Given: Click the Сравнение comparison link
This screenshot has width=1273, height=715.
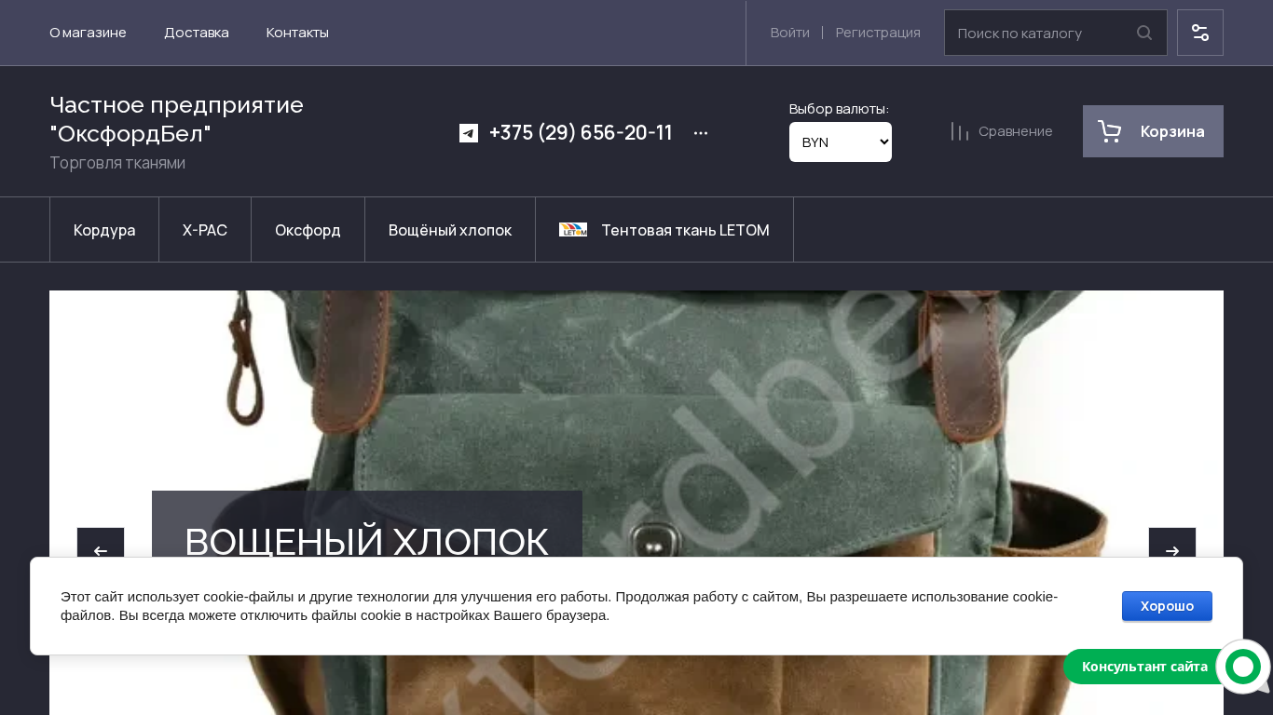Looking at the screenshot, I should pos(1016,131).
